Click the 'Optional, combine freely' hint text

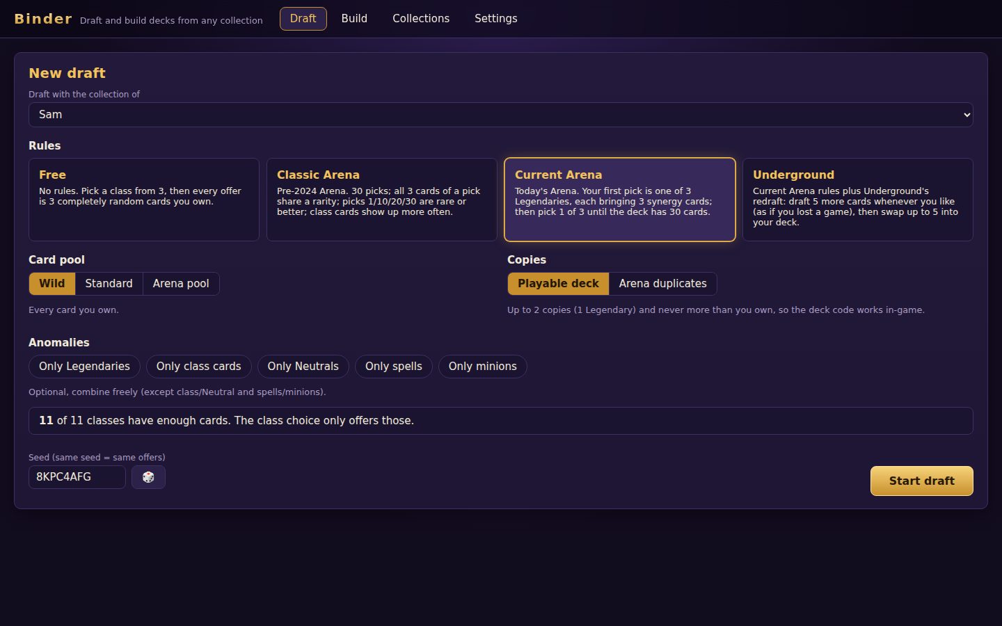point(177,392)
